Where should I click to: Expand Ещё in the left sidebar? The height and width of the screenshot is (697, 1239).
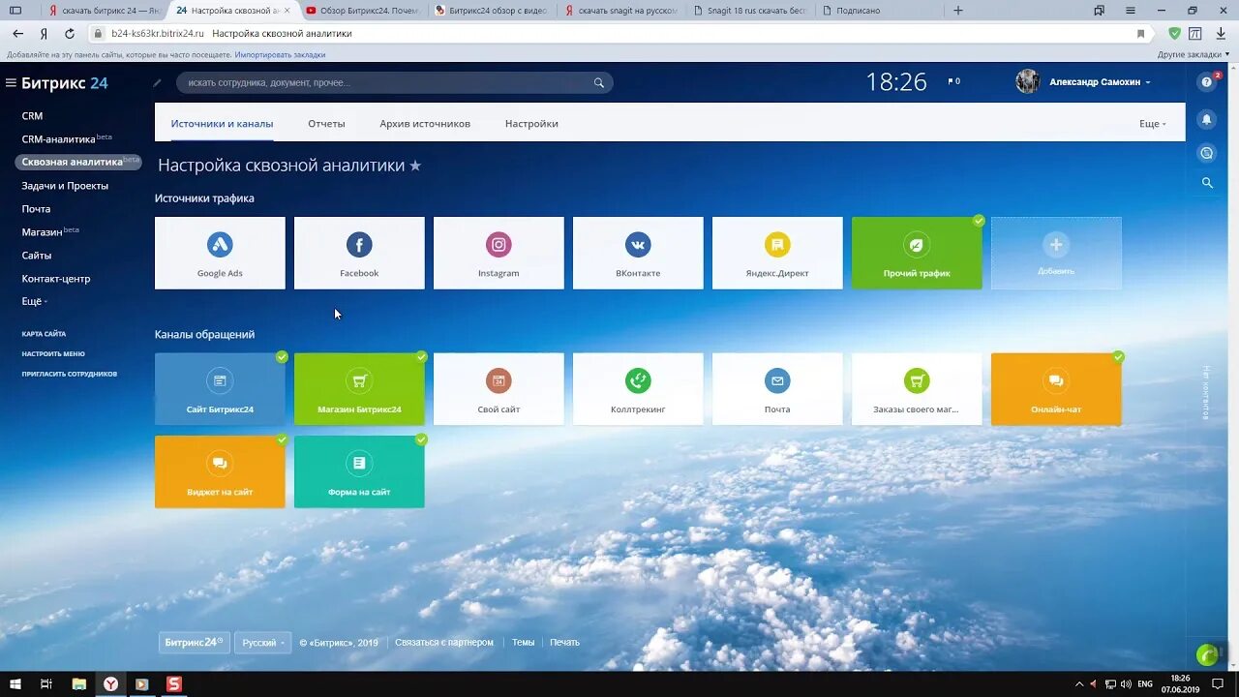pyautogui.click(x=34, y=302)
